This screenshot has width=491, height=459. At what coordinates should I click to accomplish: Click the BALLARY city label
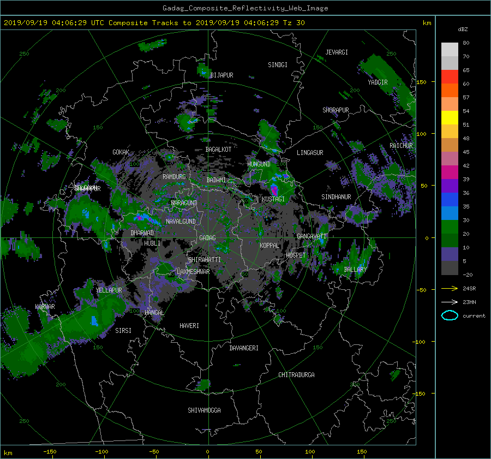[355, 270]
